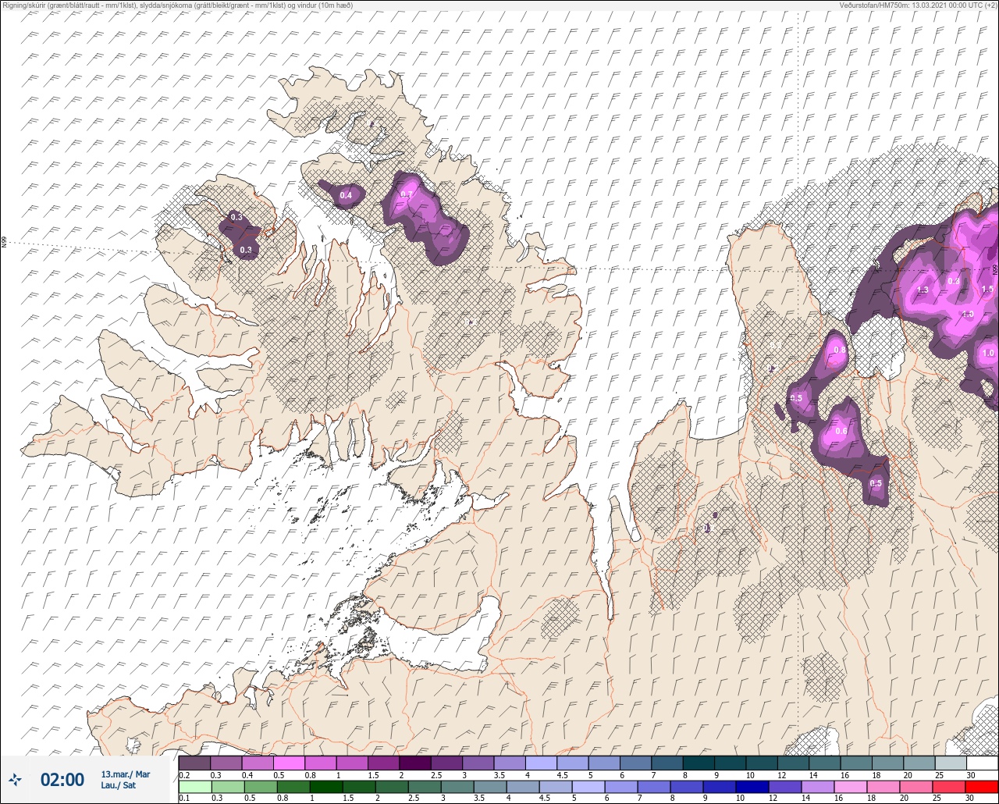This screenshot has height=804, width=999.
Task: Select the snow scale swatch starting at 1.5
Action: (383, 763)
